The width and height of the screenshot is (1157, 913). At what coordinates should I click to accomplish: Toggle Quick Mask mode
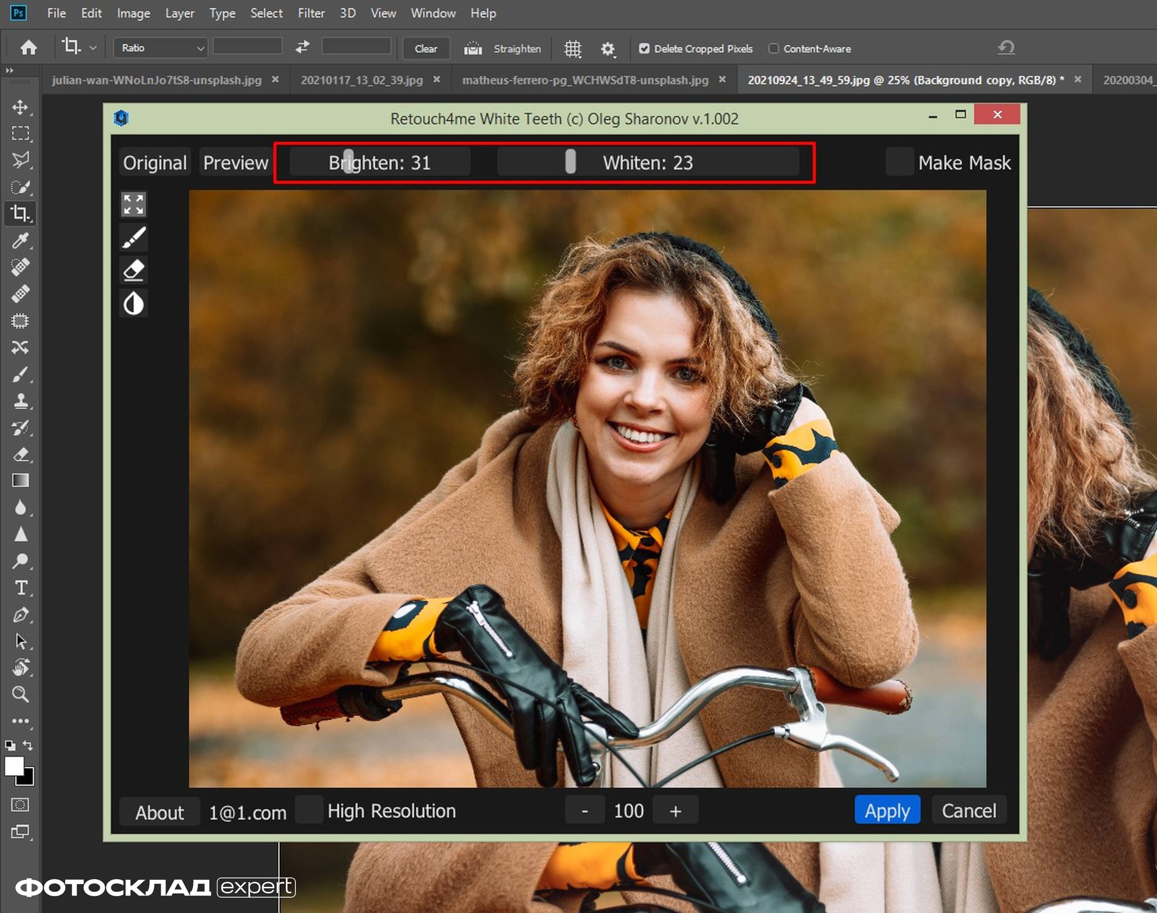click(x=20, y=805)
